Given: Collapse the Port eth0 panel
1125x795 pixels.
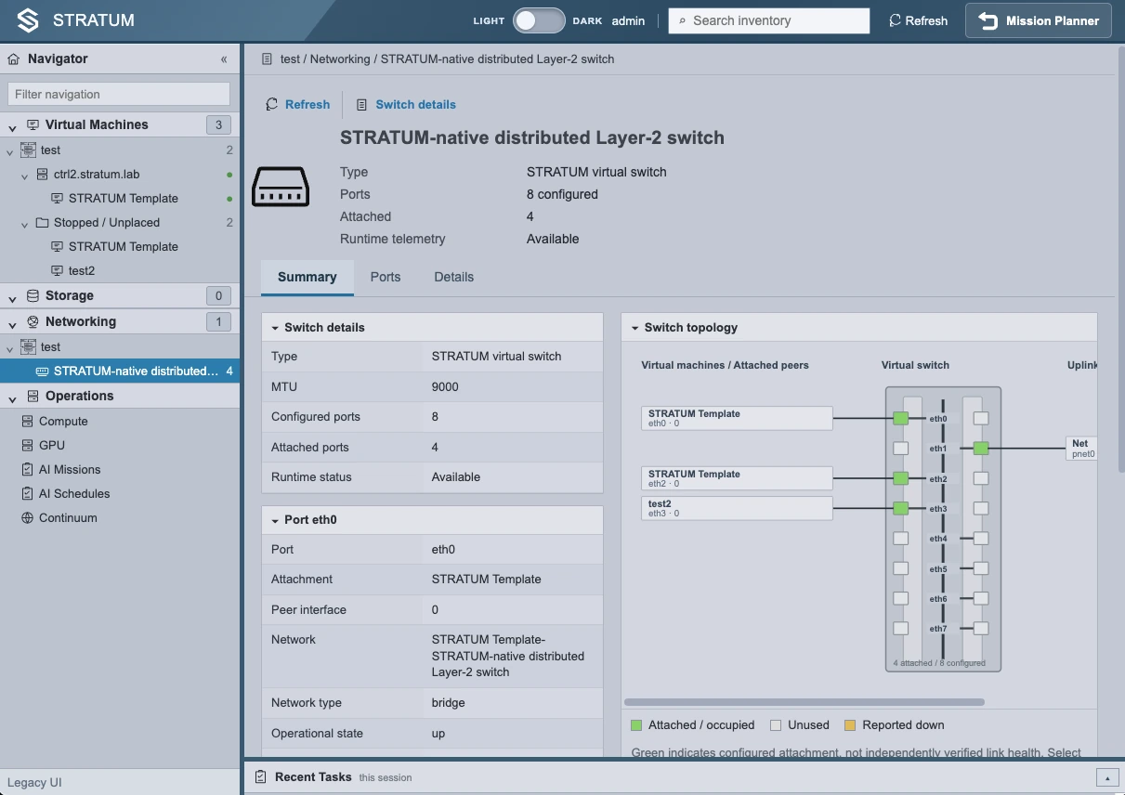Looking at the screenshot, I should (275, 521).
